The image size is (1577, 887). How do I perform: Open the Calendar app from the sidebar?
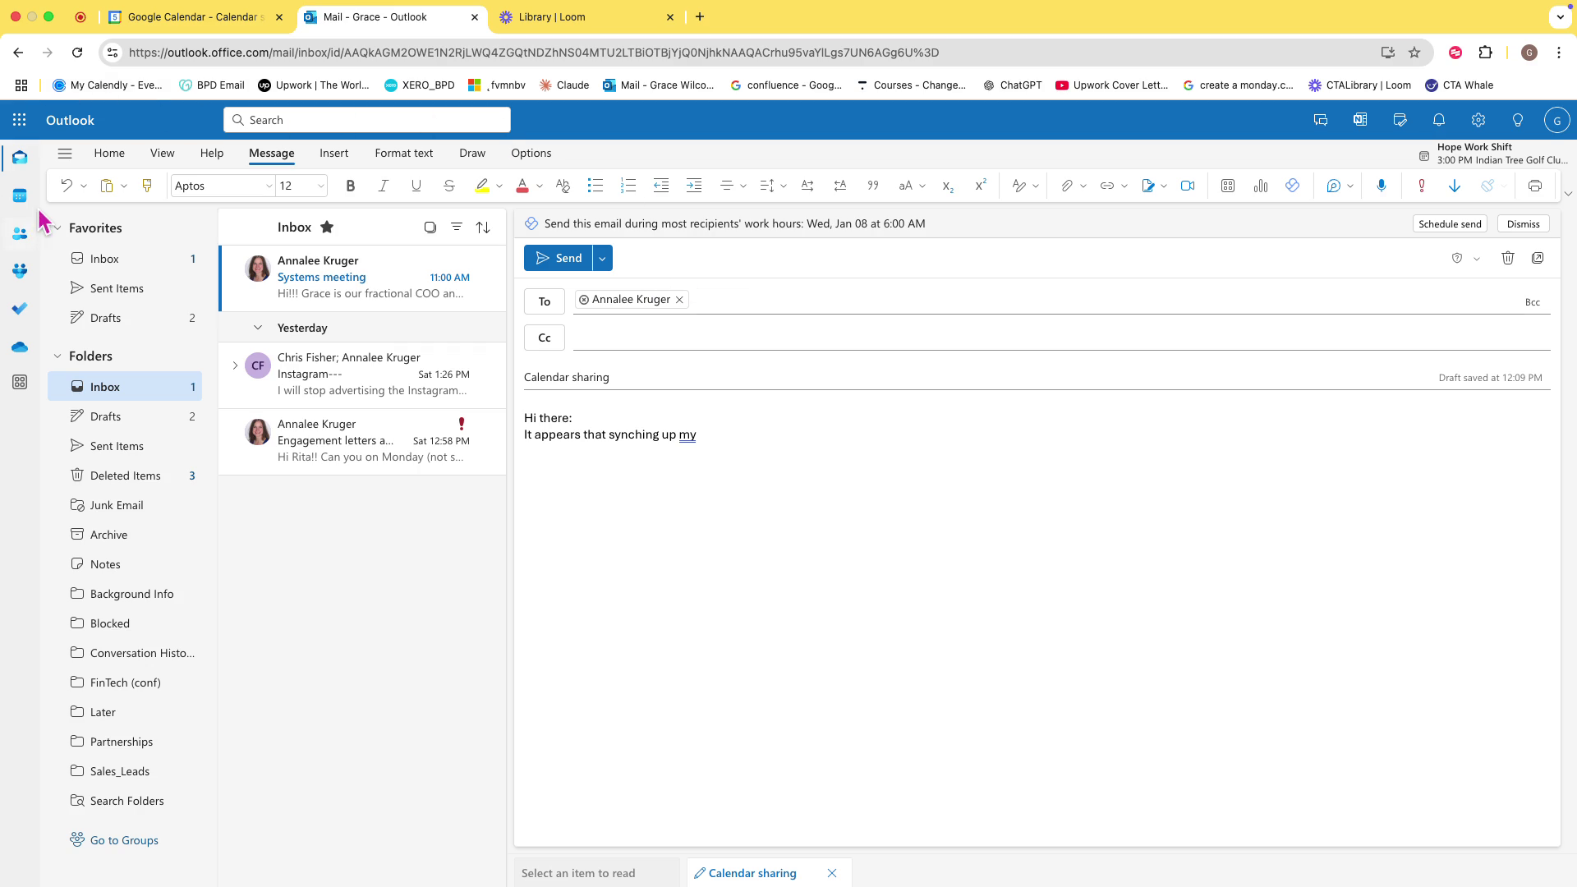(x=20, y=195)
